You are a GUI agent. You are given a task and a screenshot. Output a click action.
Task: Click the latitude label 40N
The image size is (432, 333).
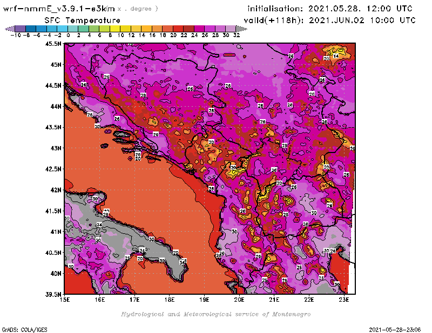56,274
